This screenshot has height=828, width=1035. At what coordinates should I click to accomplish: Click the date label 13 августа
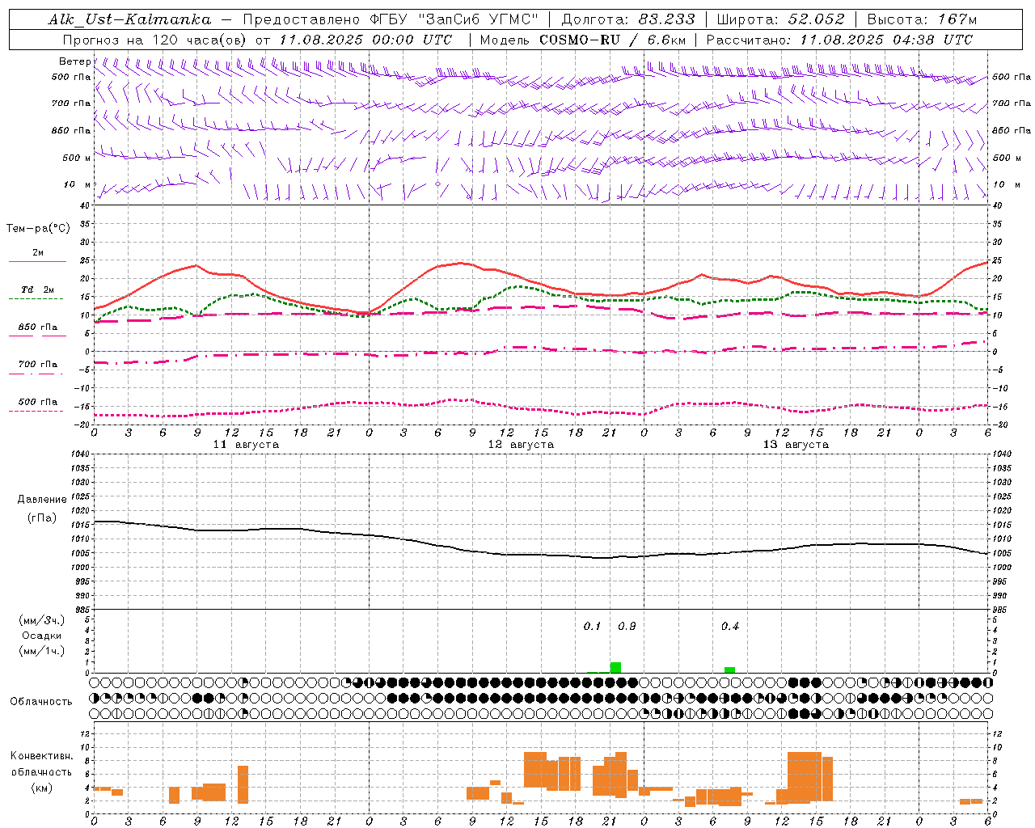pyautogui.click(x=796, y=445)
